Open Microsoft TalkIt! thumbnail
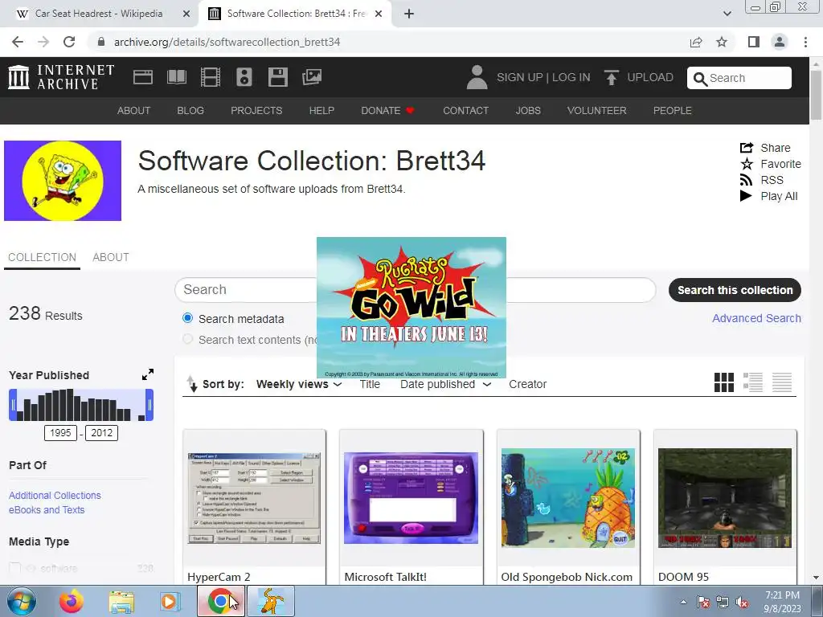823x617 pixels. [x=411, y=498]
